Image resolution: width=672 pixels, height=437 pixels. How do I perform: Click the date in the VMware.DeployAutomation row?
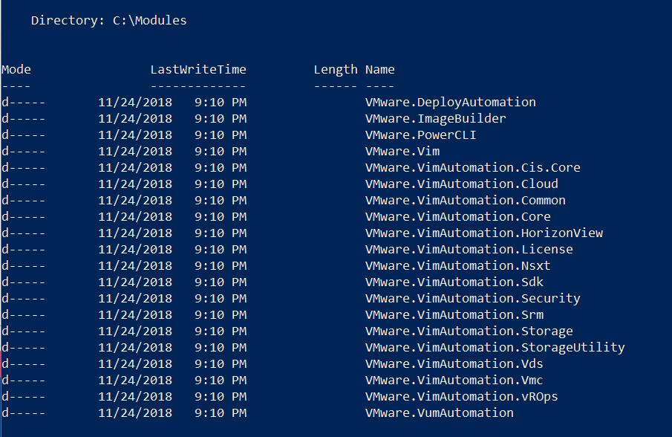pyautogui.click(x=135, y=103)
